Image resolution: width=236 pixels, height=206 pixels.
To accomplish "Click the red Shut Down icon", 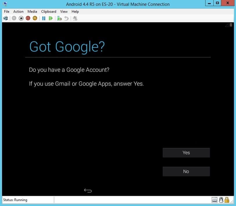I will tap(28, 18).
